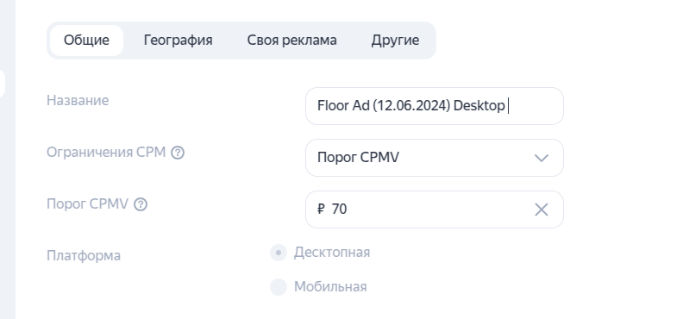The height and width of the screenshot is (319, 689).
Task: Go to the Другие tab
Action: 395,41
